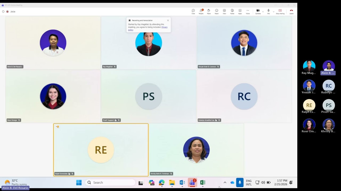Click Rose Om... side panel avatar
The height and width of the screenshot is (191, 341).
tap(309, 124)
